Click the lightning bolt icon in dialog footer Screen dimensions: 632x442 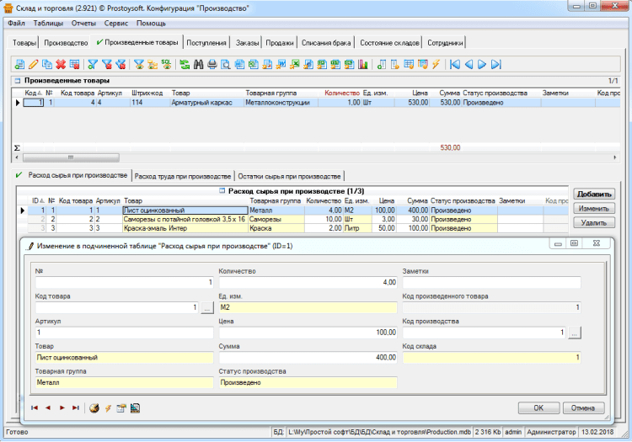tap(107, 407)
